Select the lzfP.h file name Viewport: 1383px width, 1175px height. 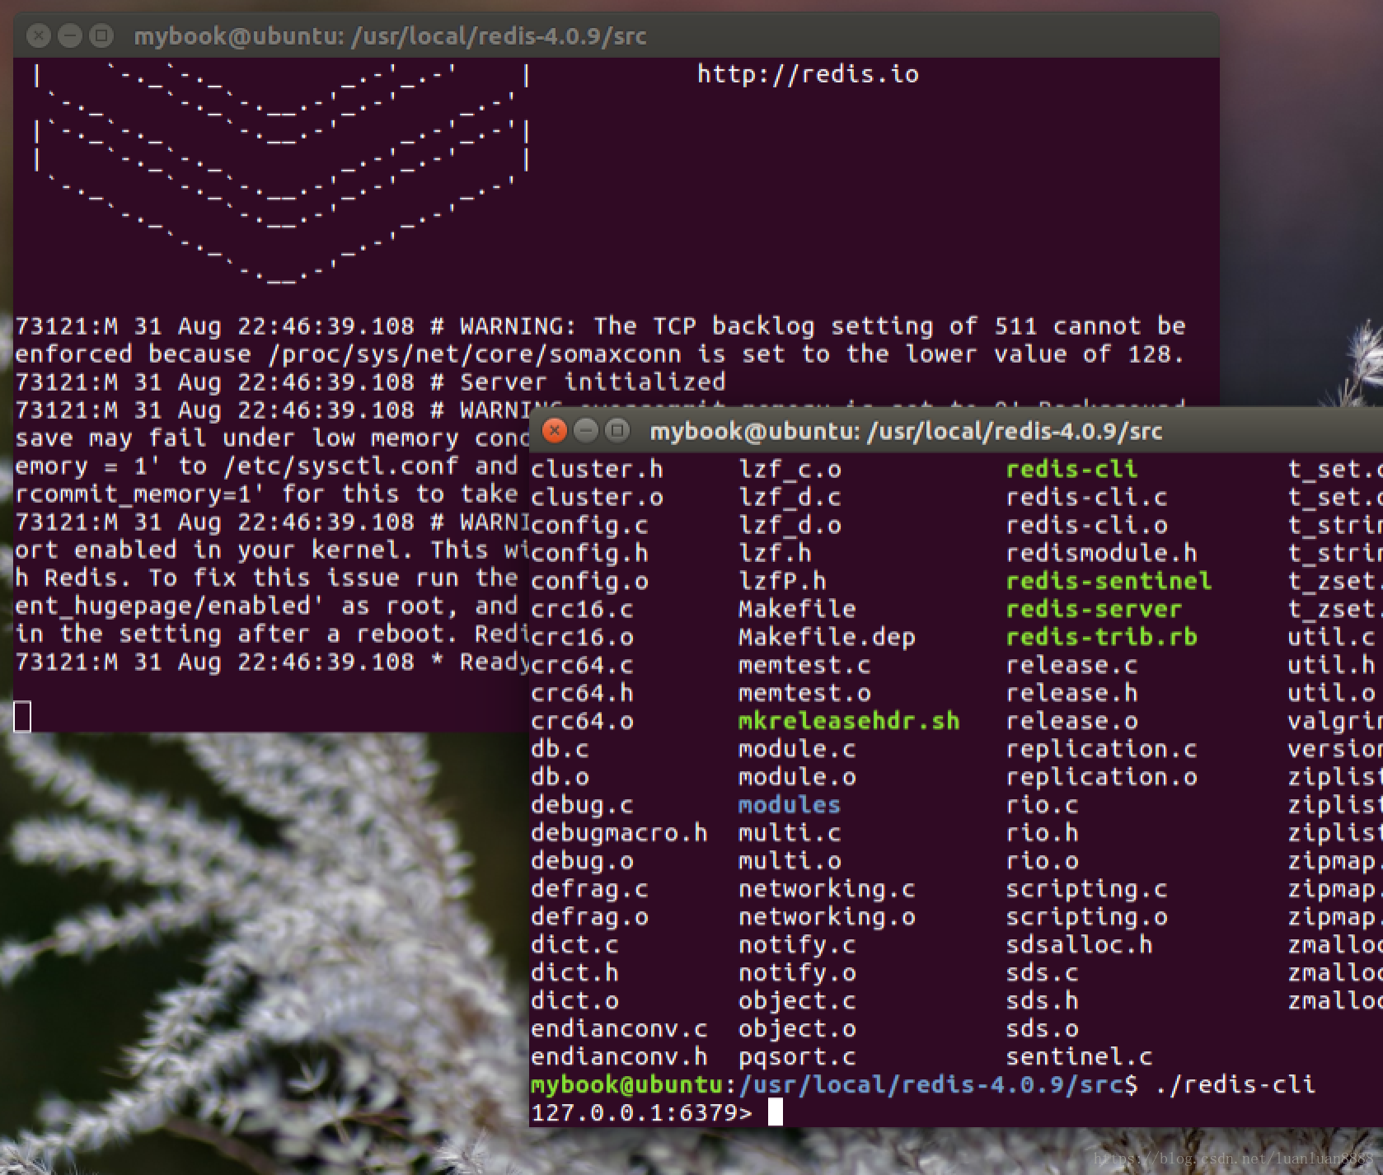[x=782, y=581]
